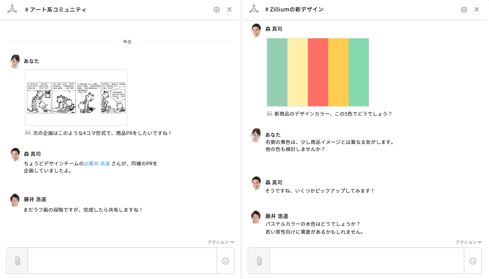Open the emoji picker in Zilliumの新デザイン
The image size is (489, 279).
[x=473, y=261]
